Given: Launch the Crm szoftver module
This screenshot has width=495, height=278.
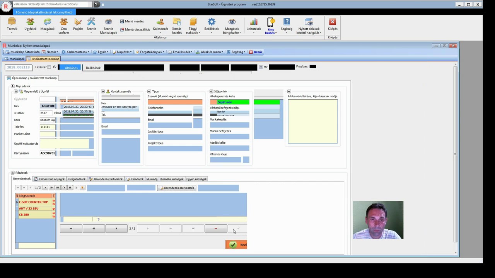Looking at the screenshot, I should [x=64, y=26].
